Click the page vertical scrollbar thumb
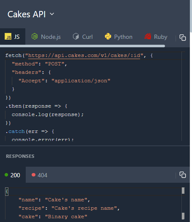 pos(191,16)
